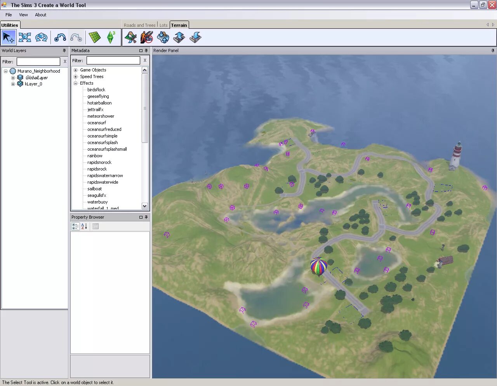Pin the Metadata panel
Image resolution: width=497 pixels, height=386 pixels.
click(x=146, y=50)
